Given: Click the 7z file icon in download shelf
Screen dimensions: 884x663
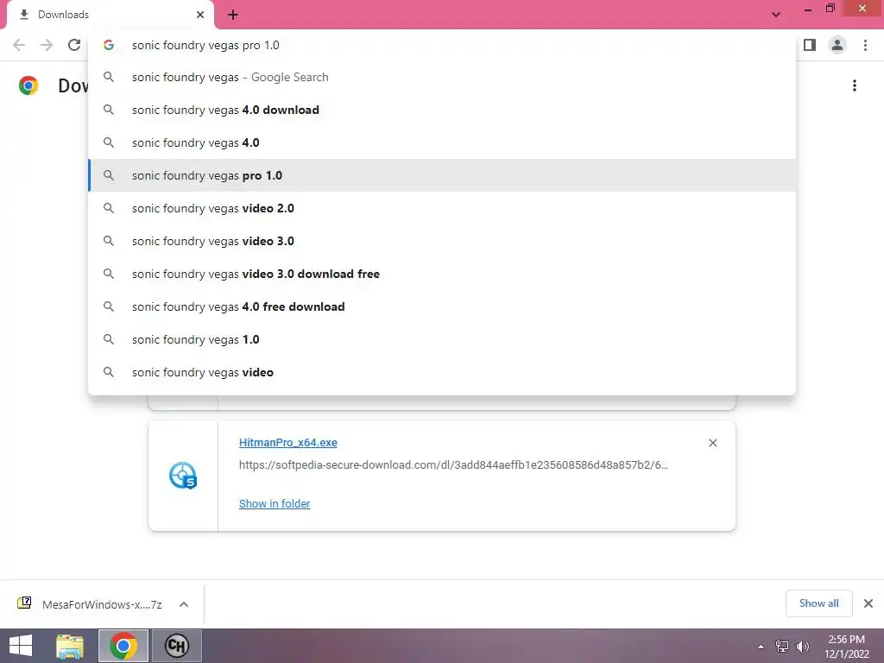Looking at the screenshot, I should tap(24, 603).
